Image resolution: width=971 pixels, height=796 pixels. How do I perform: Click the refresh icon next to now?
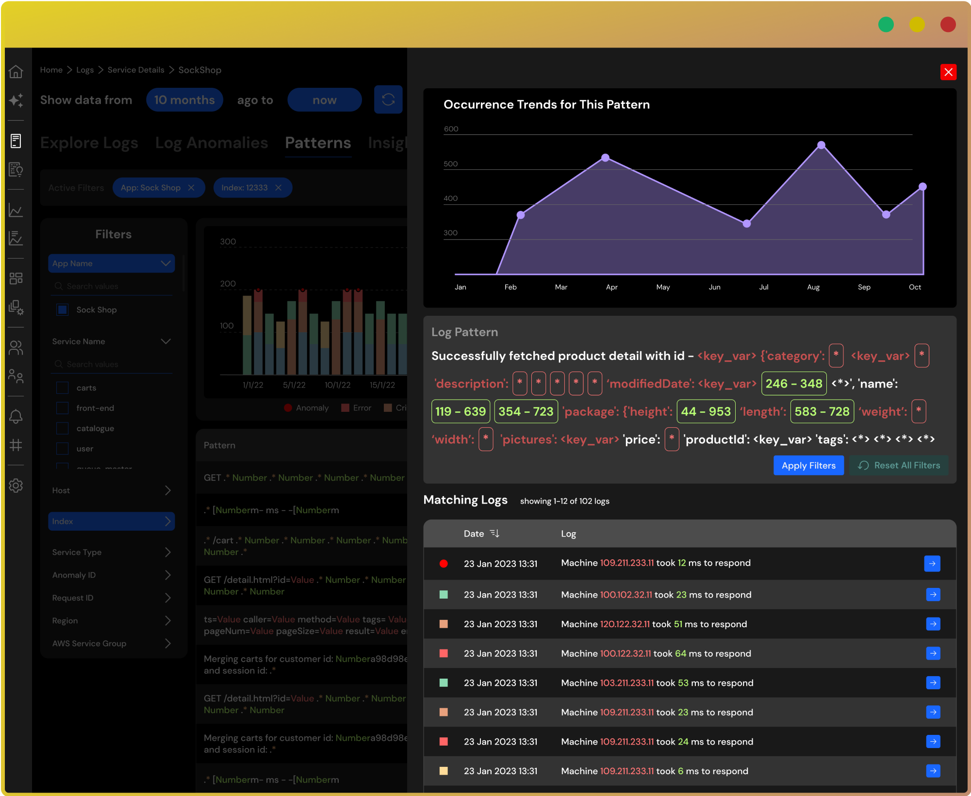click(388, 100)
